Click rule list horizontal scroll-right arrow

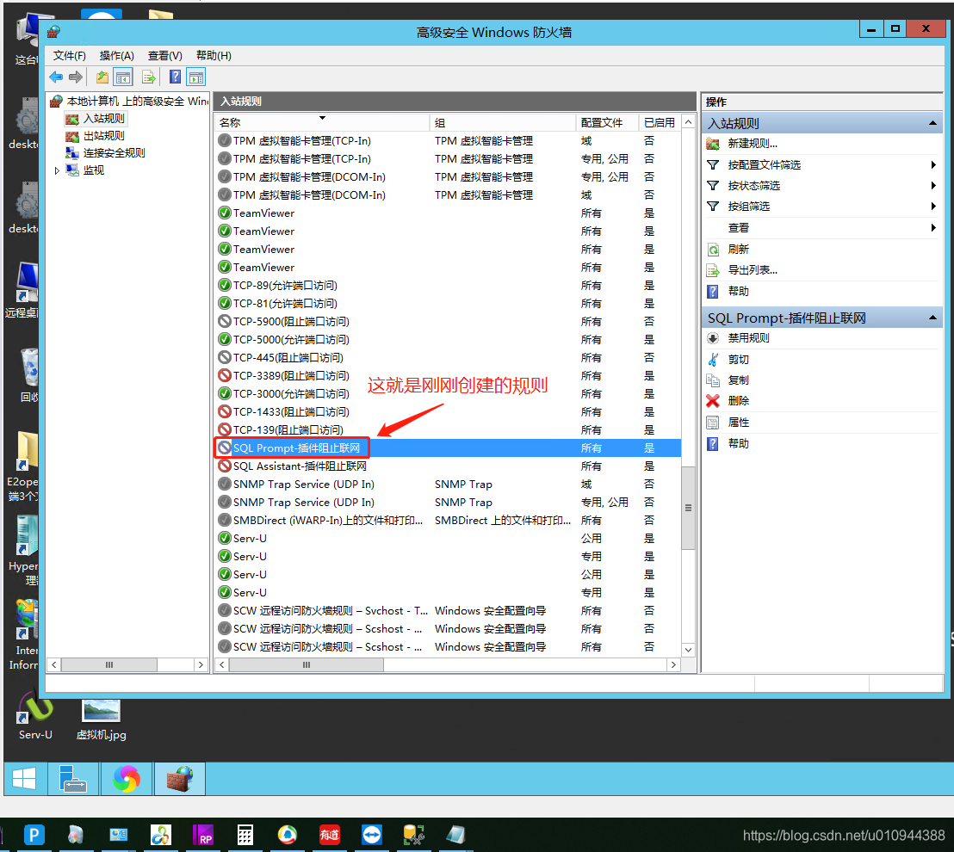click(673, 665)
